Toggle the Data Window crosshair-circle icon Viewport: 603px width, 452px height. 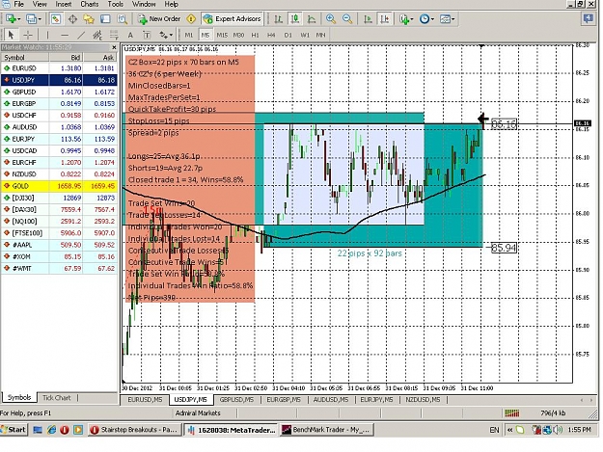tap(72, 19)
